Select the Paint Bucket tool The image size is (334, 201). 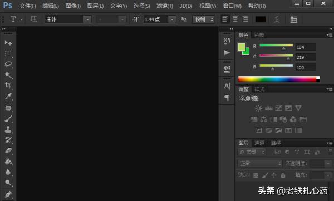pyautogui.click(x=8, y=162)
